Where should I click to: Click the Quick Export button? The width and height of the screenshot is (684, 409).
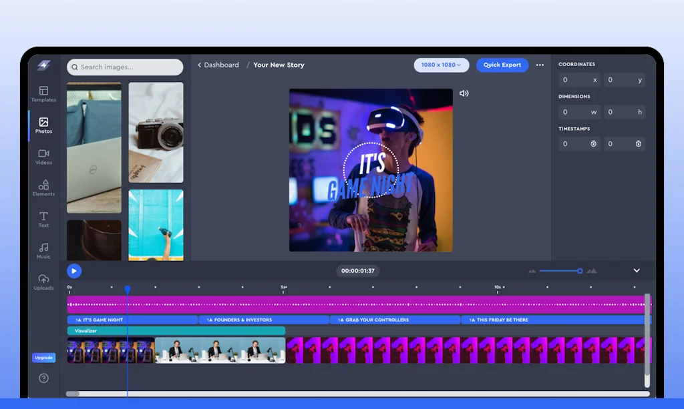coord(502,65)
